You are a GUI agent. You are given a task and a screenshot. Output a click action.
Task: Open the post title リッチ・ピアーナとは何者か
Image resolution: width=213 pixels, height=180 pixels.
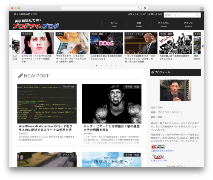(x=112, y=128)
